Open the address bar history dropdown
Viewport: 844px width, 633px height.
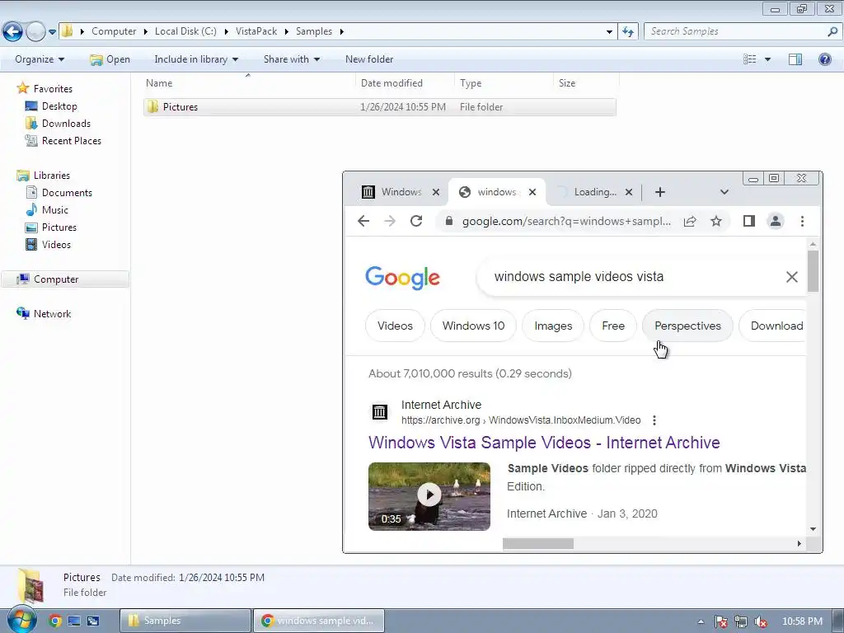click(609, 32)
